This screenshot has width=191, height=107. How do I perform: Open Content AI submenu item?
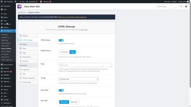click(5, 37)
